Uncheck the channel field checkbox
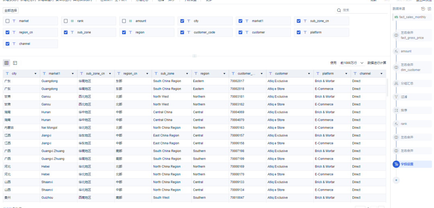Image resolution: width=434 pixels, height=208 pixels. (8, 44)
